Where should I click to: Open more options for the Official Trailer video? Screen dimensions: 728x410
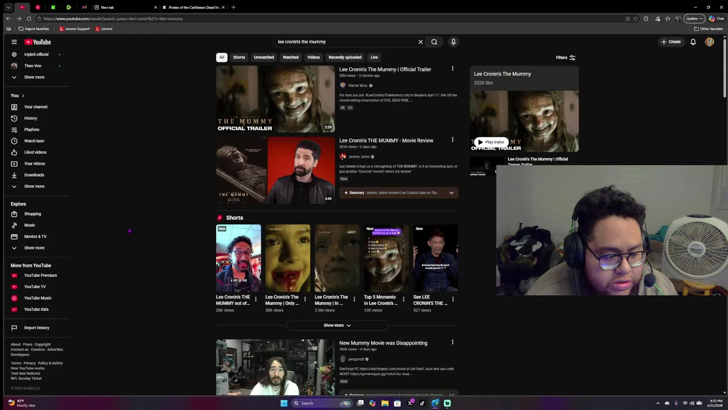pyautogui.click(x=453, y=69)
